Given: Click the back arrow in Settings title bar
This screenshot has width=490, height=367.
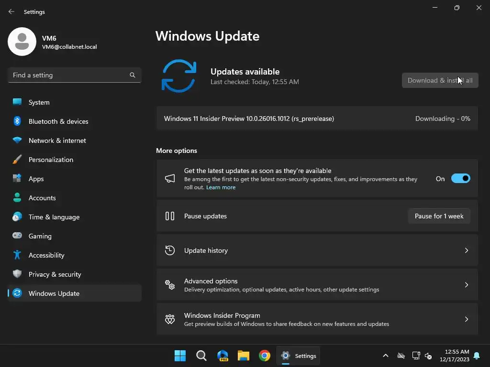Looking at the screenshot, I should (11, 11).
